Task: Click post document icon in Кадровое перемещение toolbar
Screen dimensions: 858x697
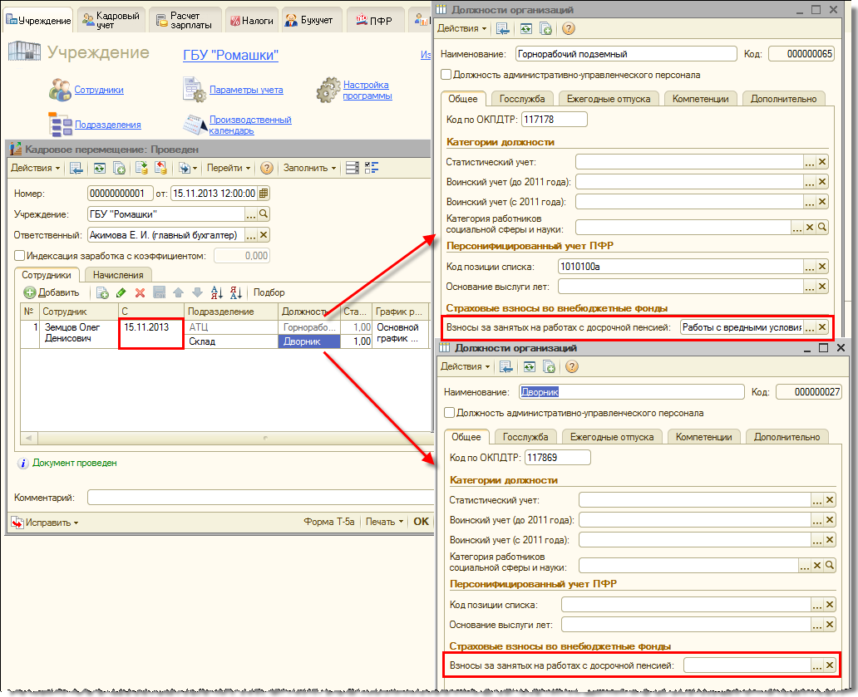Action: 141,168
